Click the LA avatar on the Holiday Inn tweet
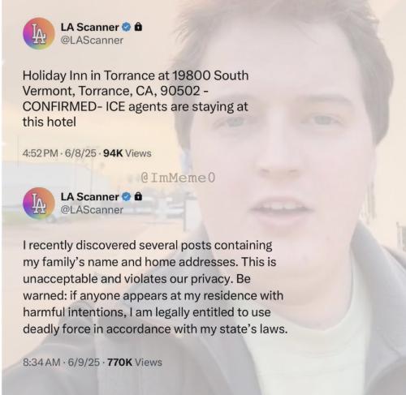This screenshot has width=406, height=395. coord(39,34)
